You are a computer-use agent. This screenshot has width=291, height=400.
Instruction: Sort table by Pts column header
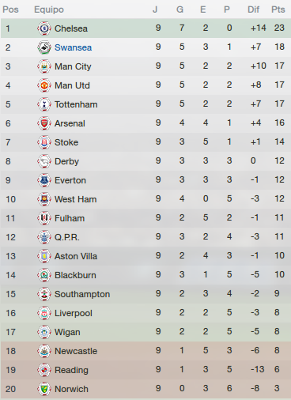click(278, 9)
